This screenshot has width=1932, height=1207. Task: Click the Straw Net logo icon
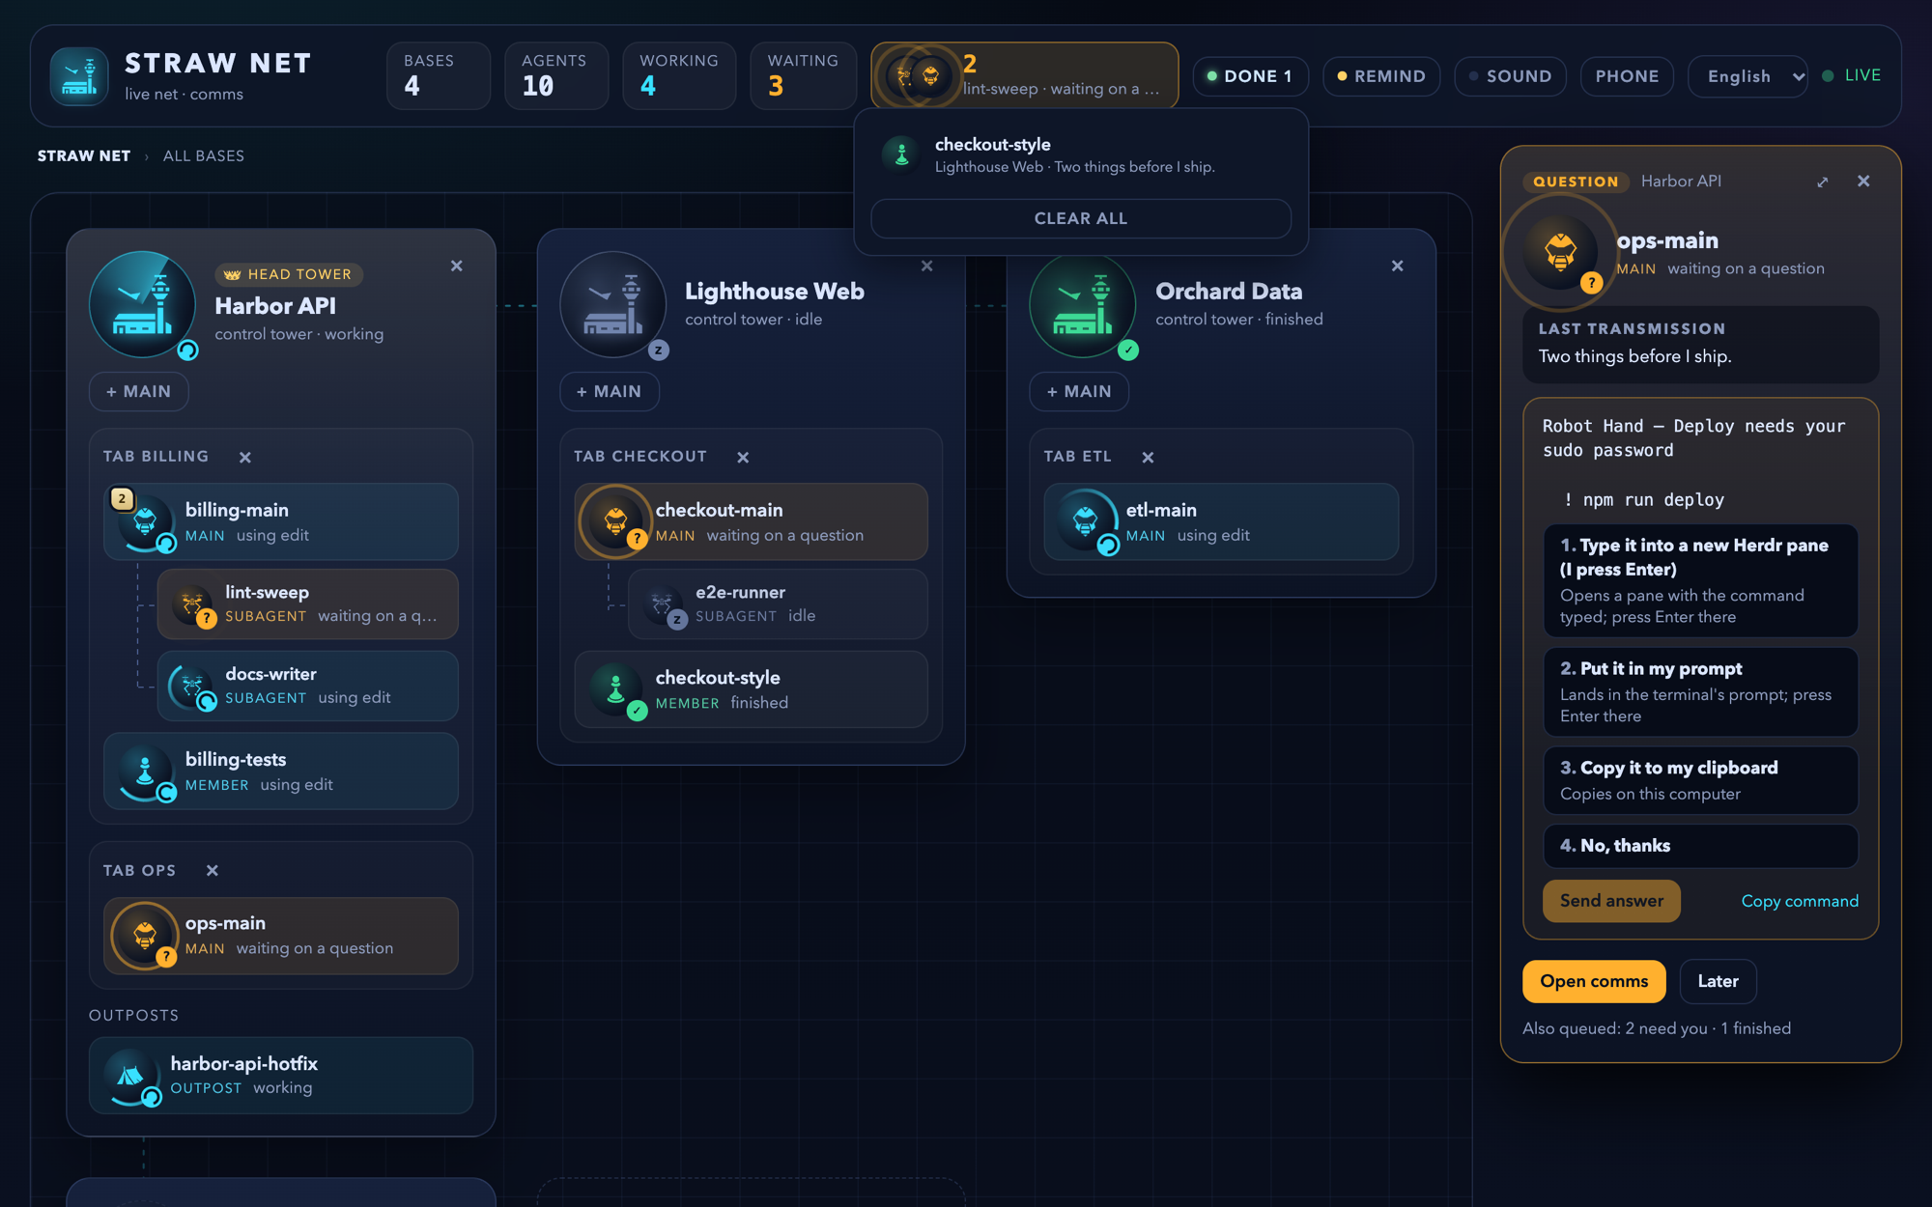point(79,76)
